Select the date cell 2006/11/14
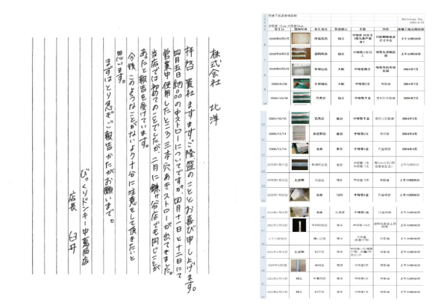 tap(278, 149)
